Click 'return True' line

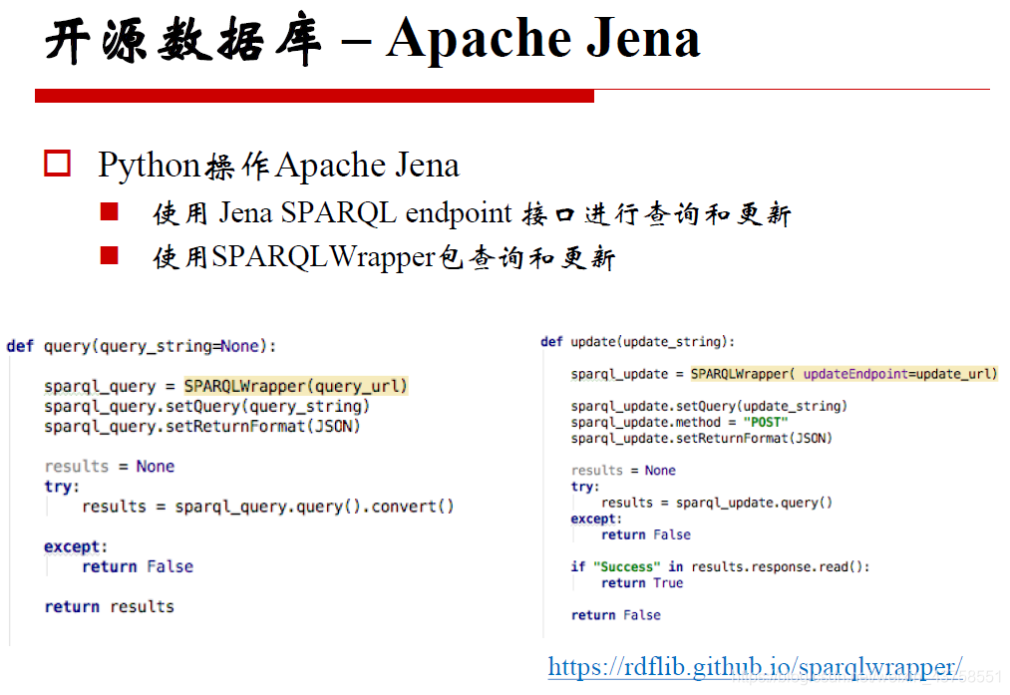point(642,583)
